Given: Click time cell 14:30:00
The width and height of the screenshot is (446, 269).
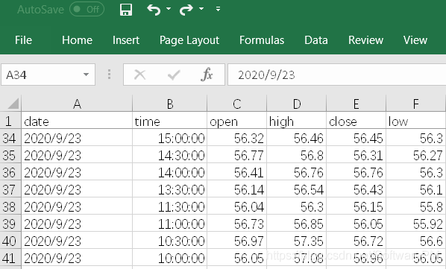Looking at the screenshot, I should 170,155.
